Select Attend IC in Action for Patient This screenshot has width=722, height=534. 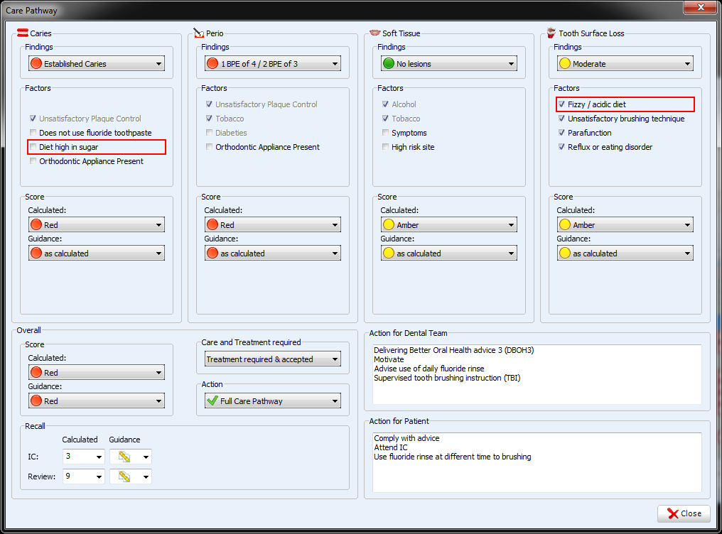[391, 448]
